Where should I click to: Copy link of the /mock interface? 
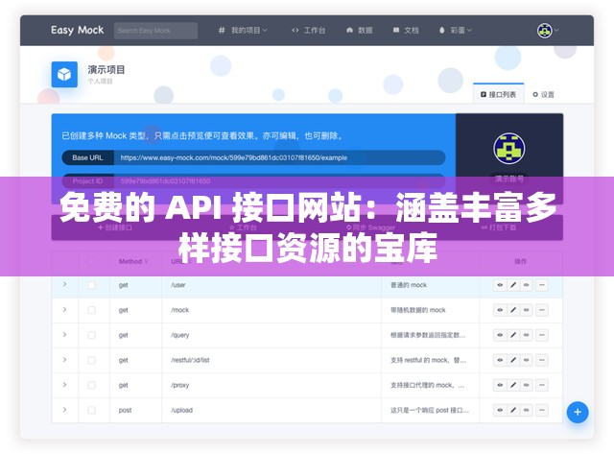tap(527, 310)
